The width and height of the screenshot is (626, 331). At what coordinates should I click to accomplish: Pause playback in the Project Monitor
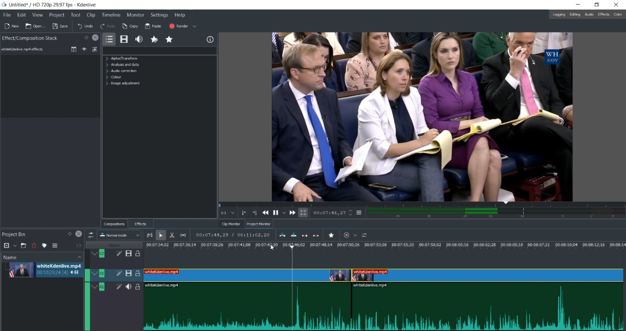[276, 212]
